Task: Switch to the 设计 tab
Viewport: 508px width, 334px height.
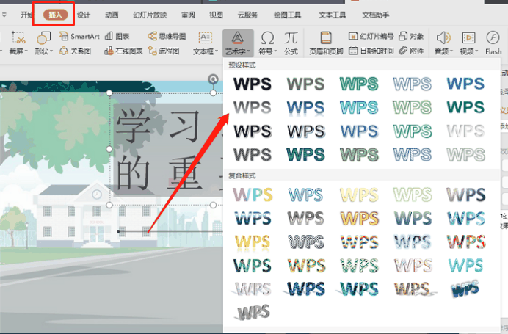Action: point(84,15)
